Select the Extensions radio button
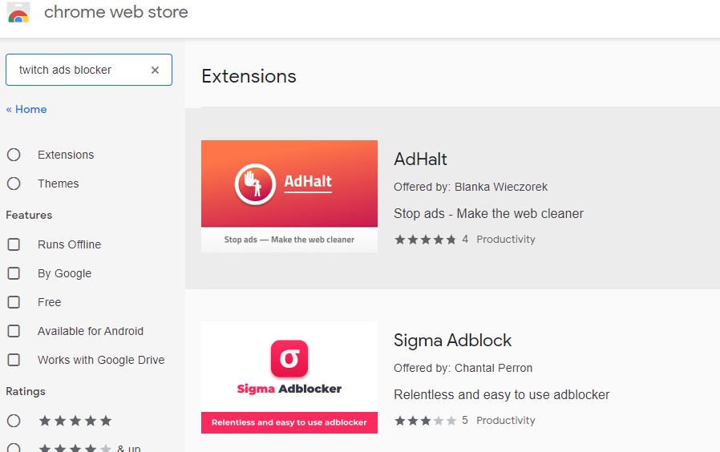 [14, 155]
